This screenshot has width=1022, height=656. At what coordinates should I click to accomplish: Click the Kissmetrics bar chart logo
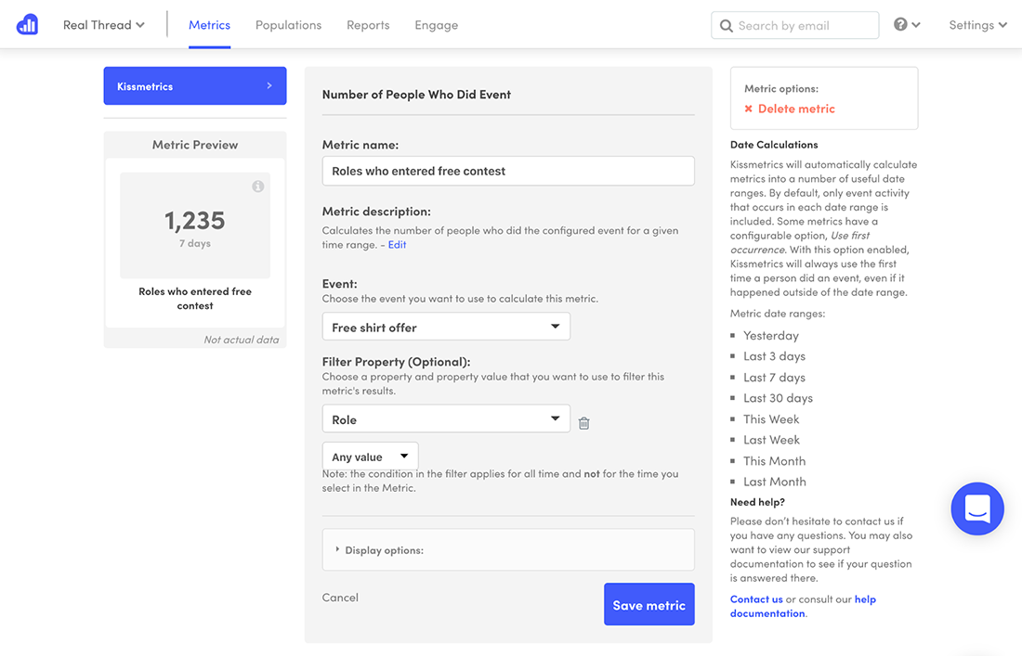click(27, 25)
